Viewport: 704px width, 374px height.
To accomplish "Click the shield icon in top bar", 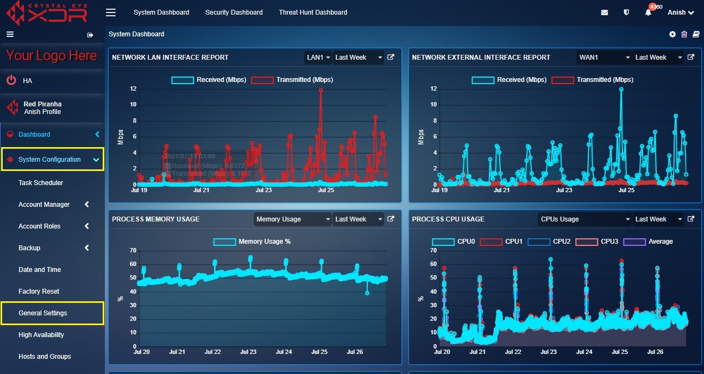I will coord(626,12).
